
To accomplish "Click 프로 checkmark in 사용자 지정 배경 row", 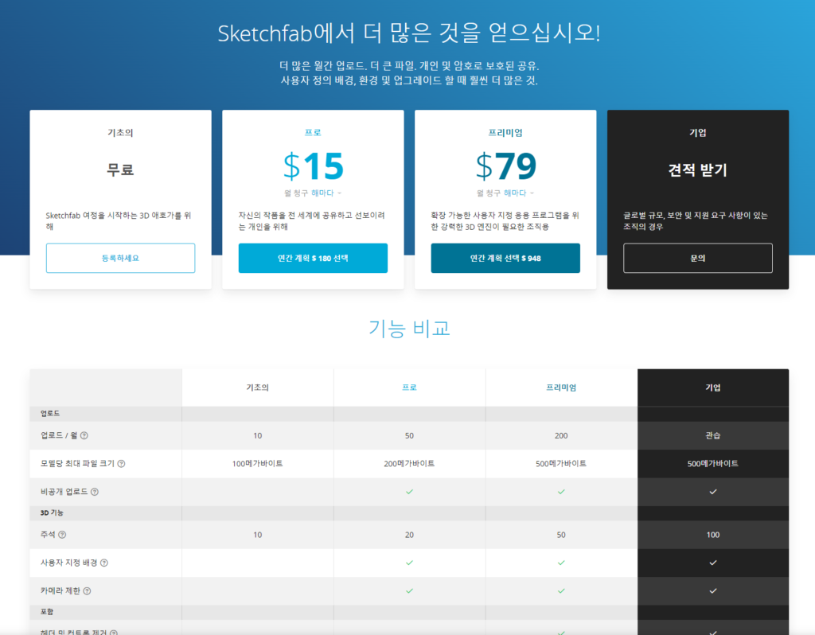I will [410, 563].
